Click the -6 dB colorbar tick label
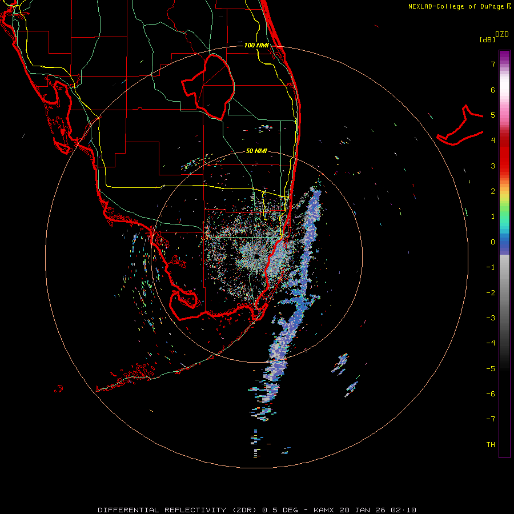Image resolution: width=514 pixels, height=514 pixels. [x=491, y=394]
